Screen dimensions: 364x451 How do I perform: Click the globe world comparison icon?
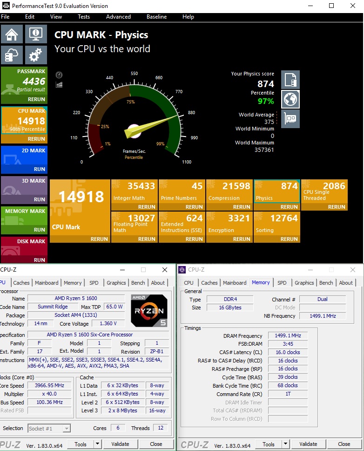pos(290,99)
